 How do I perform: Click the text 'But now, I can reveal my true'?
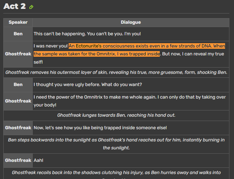pos(193,54)
